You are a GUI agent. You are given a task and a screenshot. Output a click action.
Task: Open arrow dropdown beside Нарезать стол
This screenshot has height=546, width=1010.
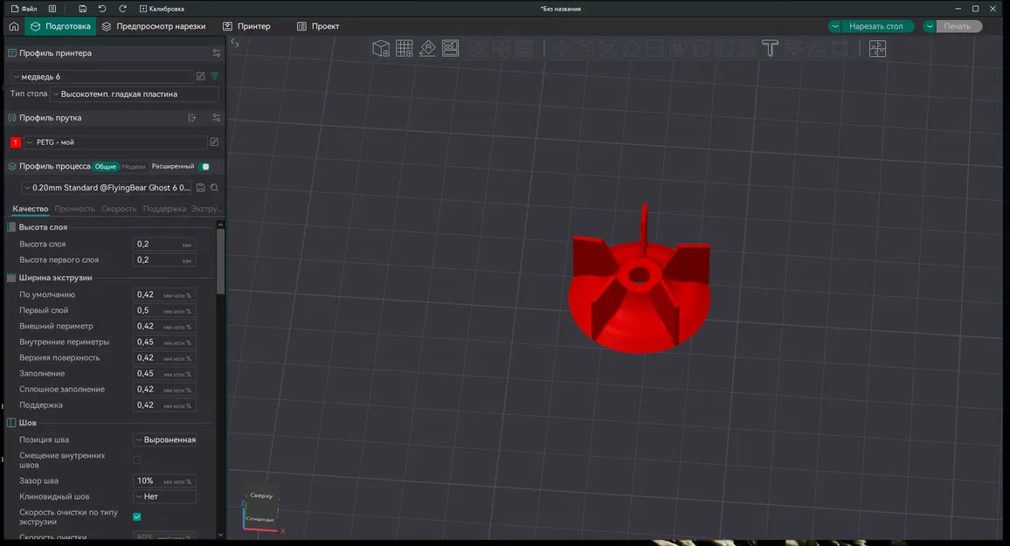834,26
